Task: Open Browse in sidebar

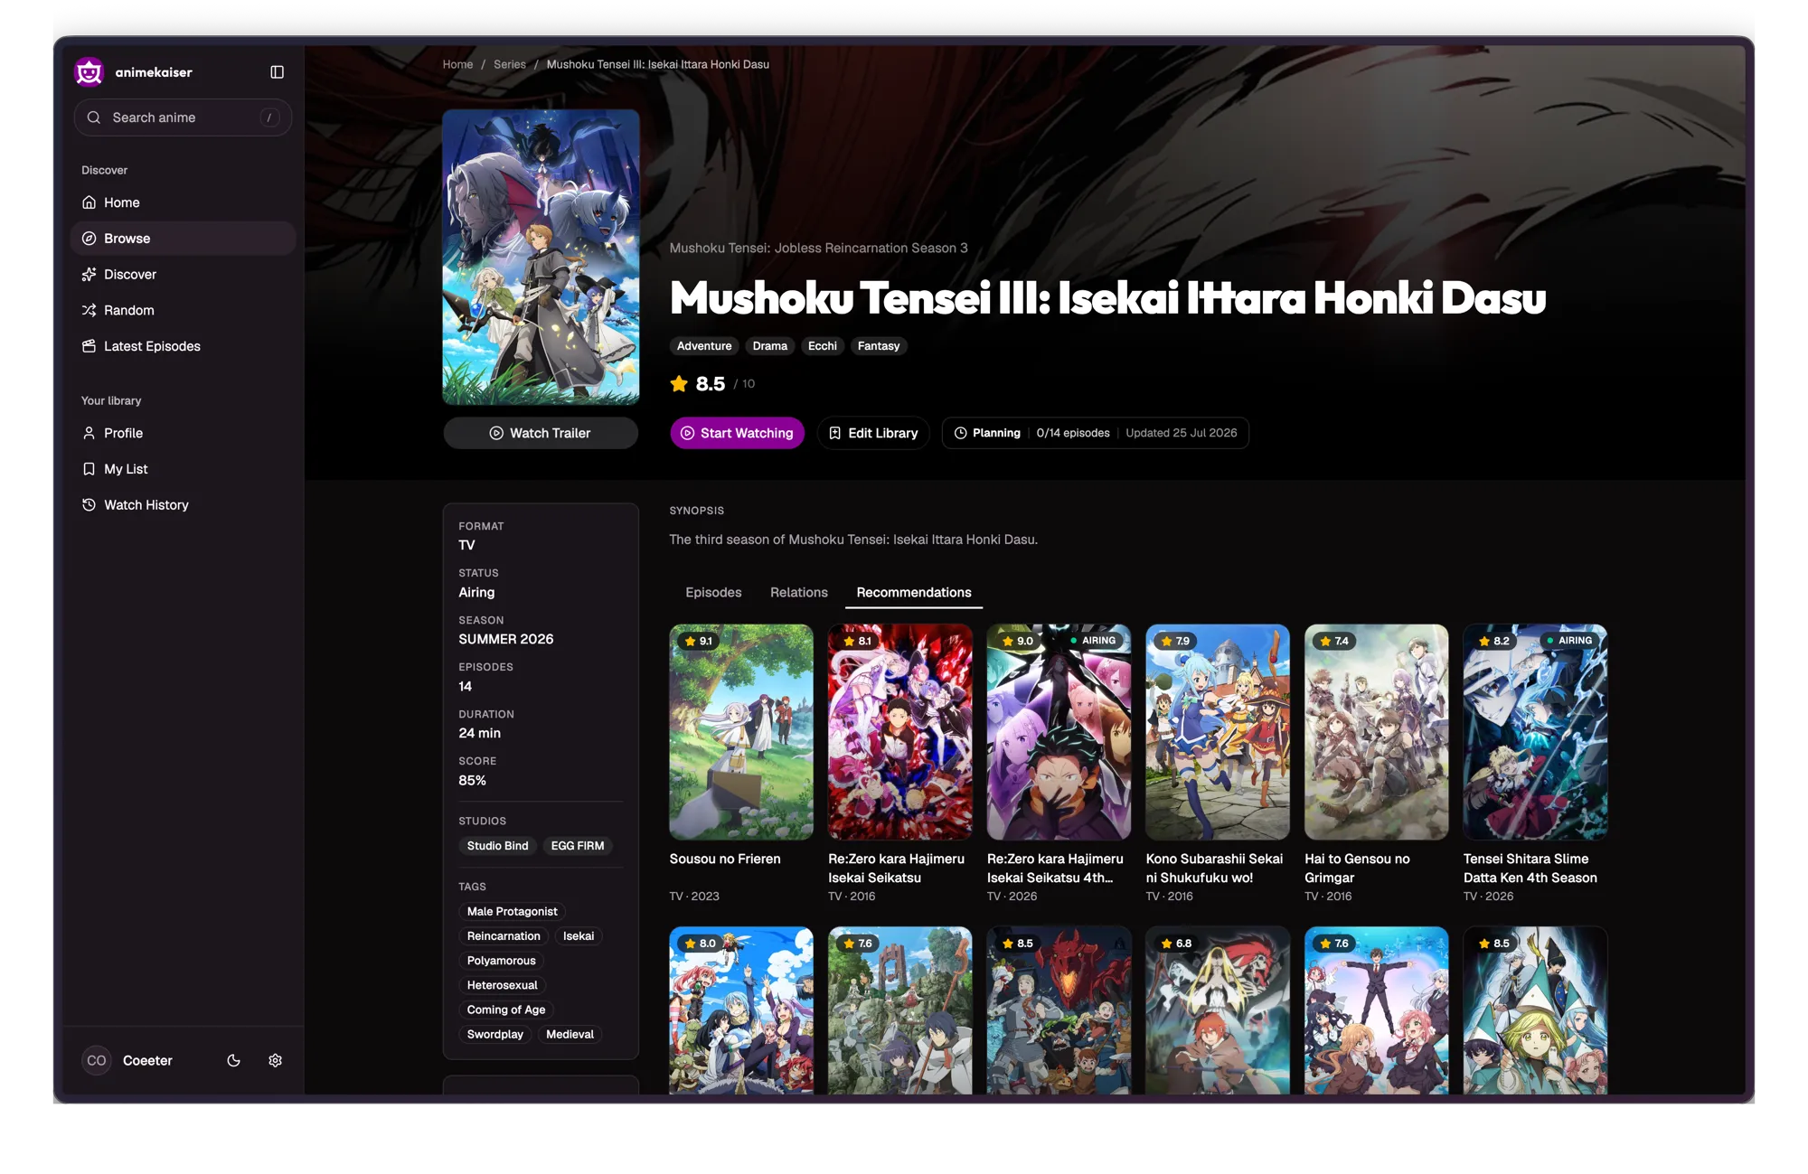Action: (x=183, y=239)
